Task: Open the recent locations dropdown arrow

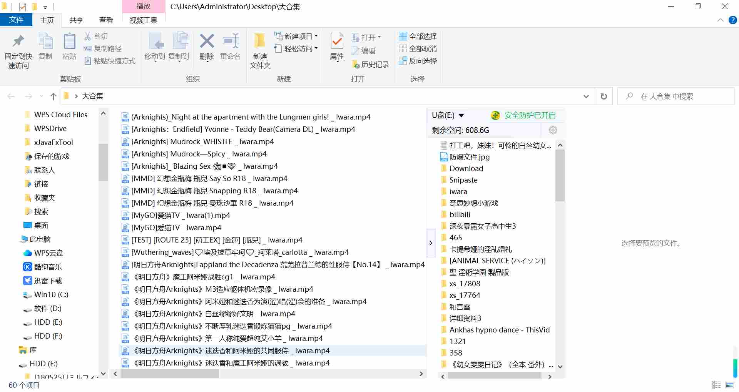Action: [42, 96]
